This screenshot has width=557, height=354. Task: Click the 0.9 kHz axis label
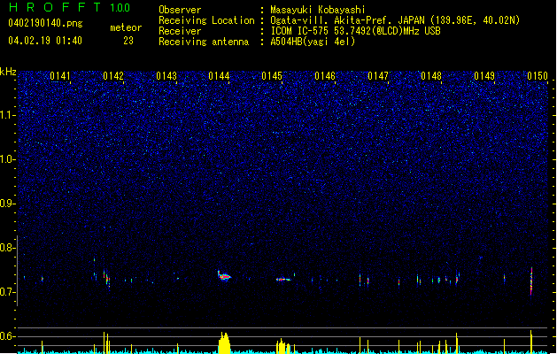pyautogui.click(x=8, y=204)
